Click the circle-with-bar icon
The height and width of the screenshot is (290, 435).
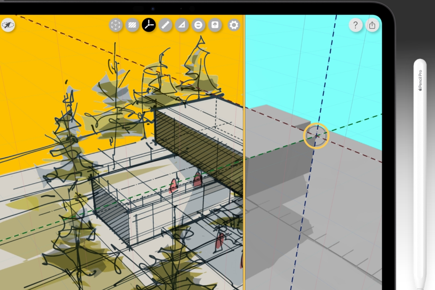(198, 25)
